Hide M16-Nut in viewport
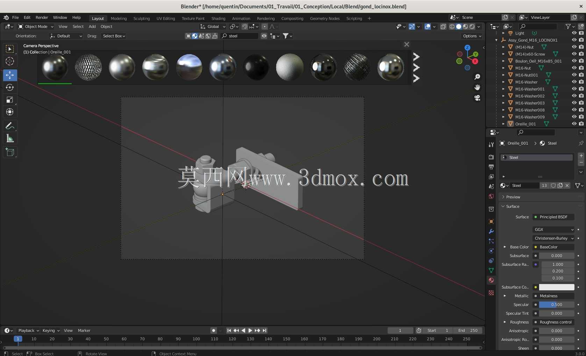 click(x=574, y=68)
